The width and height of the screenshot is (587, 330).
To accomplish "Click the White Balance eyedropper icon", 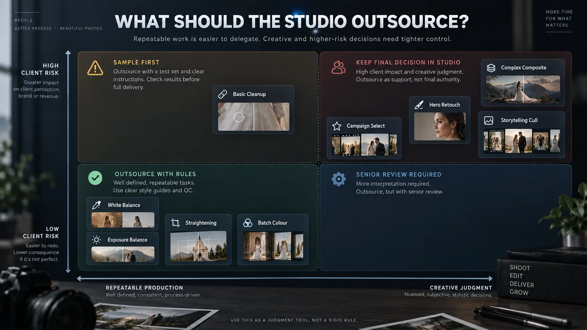I will click(x=96, y=205).
